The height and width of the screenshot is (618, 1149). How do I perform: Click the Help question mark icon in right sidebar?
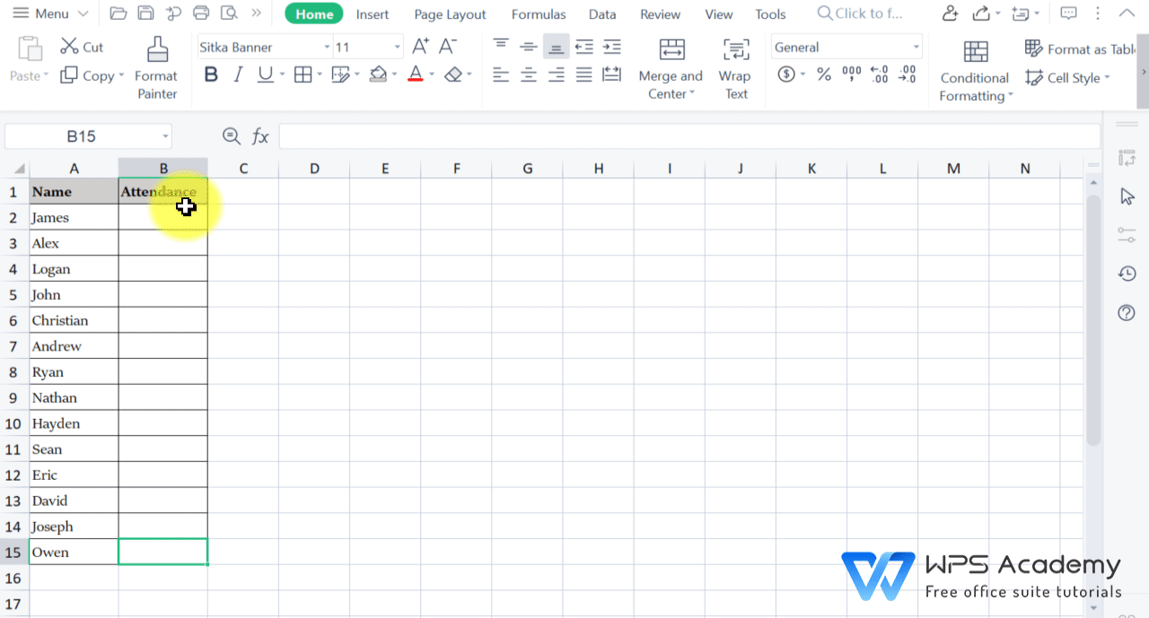1127,312
